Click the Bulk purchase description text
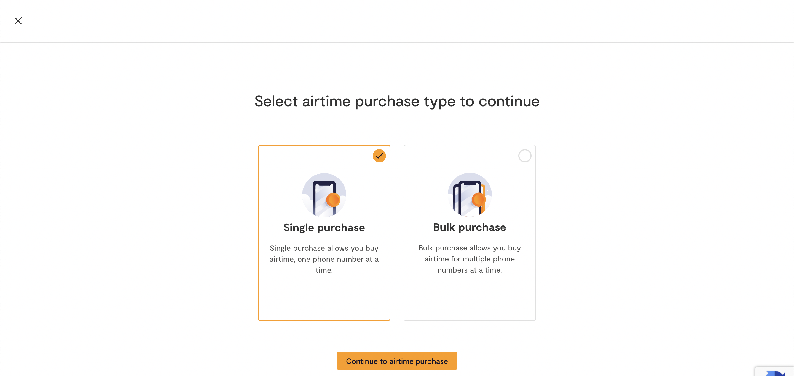Viewport: 794px width, 376px height. click(x=470, y=259)
